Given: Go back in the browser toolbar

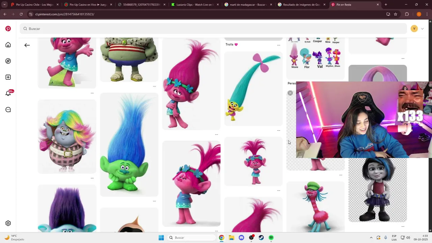Looking at the screenshot, I should (5, 14).
